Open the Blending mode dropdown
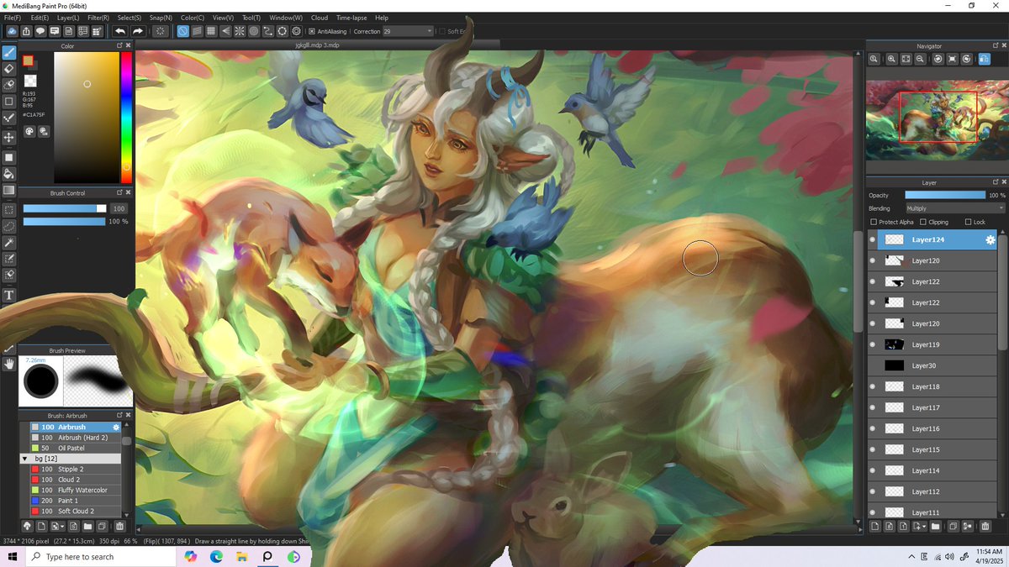The image size is (1009, 567). pos(954,208)
